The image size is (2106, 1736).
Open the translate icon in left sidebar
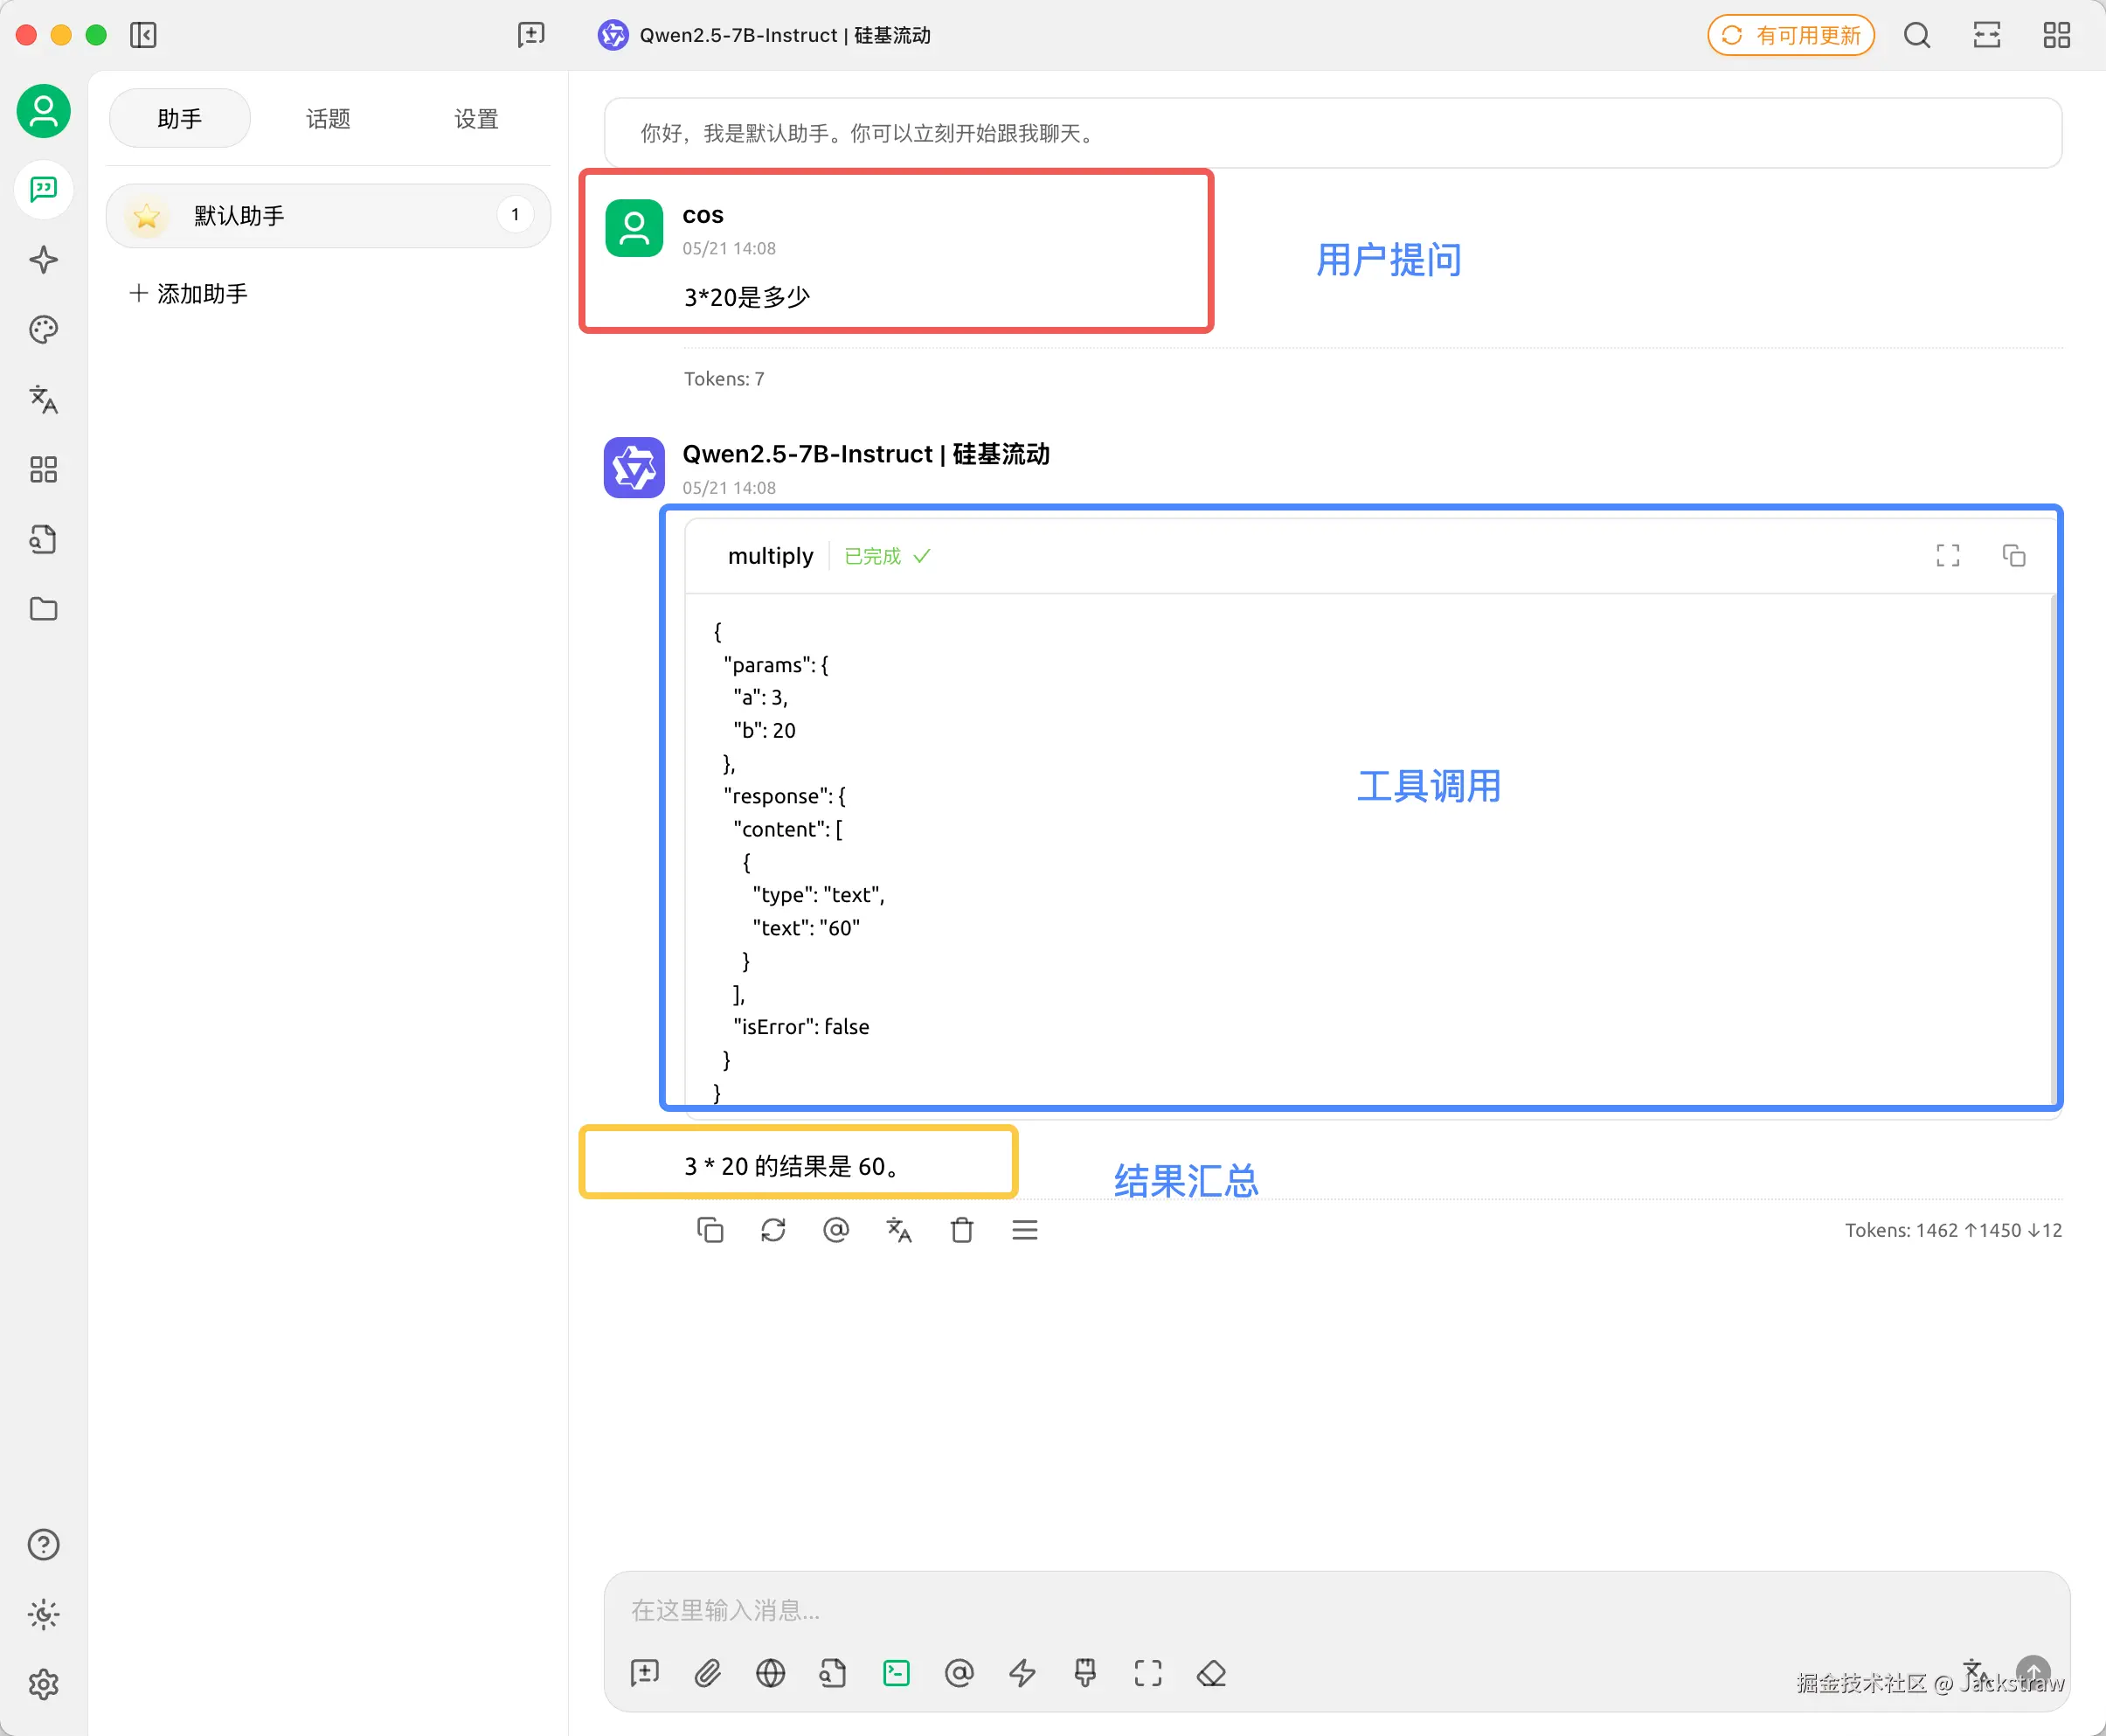[x=43, y=400]
